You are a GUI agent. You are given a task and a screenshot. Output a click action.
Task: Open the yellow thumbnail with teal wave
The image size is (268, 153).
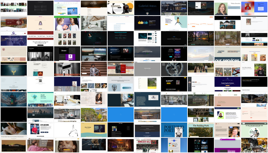[94, 130]
